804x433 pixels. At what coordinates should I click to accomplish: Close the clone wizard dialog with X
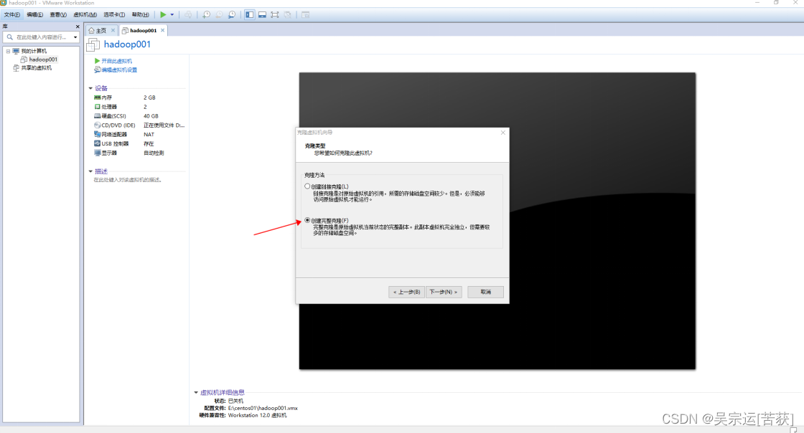tap(503, 133)
